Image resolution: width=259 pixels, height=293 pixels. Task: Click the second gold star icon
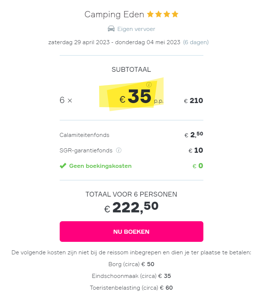(158, 14)
